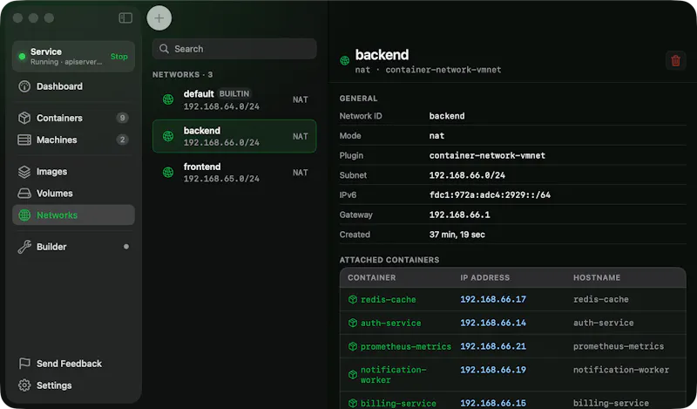
Task: Click the Builder wrench icon
Action: pyautogui.click(x=24, y=247)
